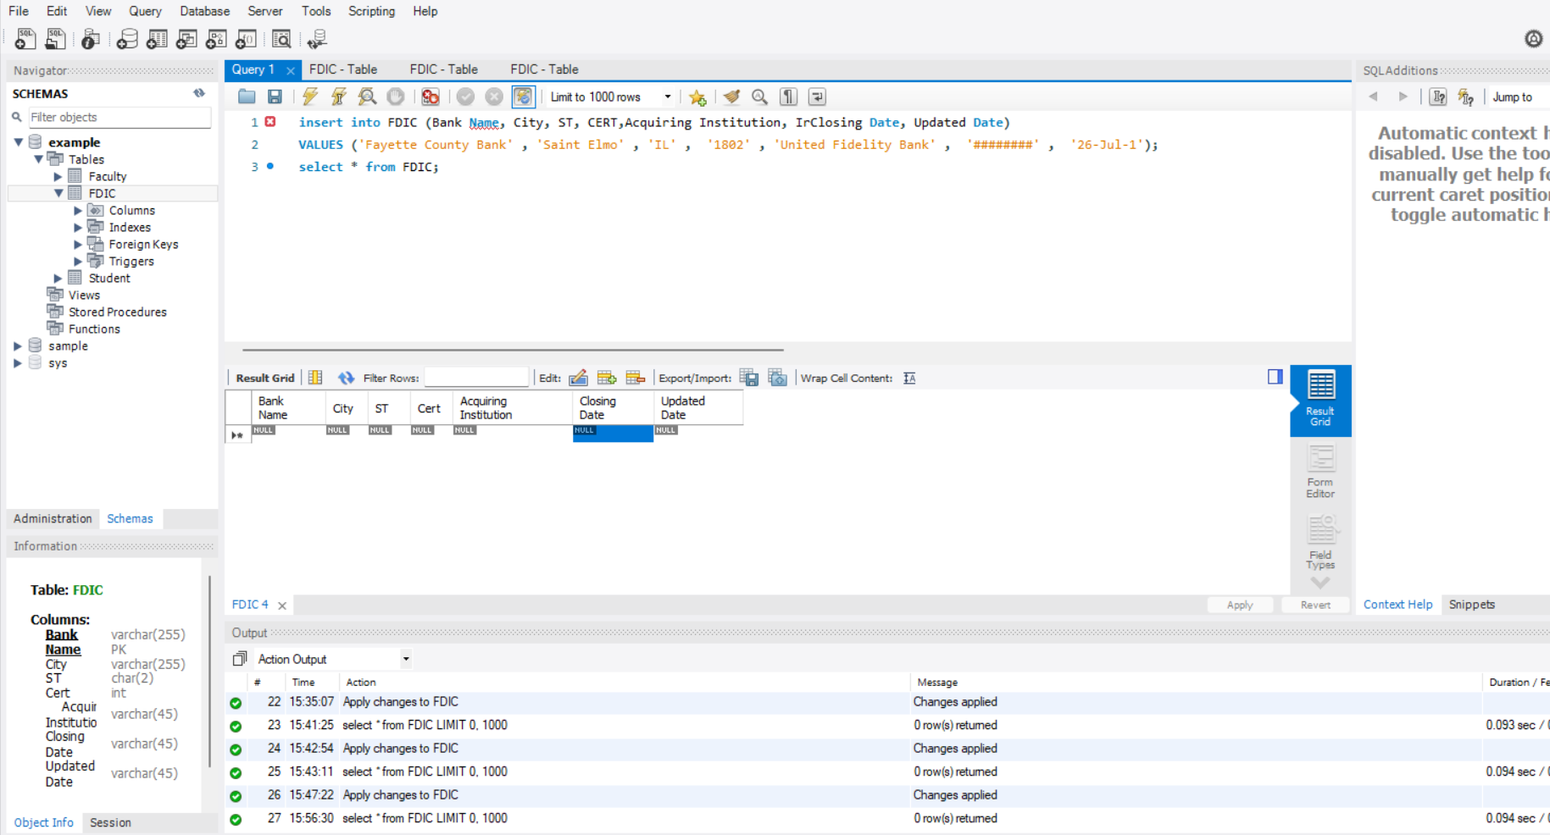1550x835 pixels.
Task: Open the Action Output dropdown
Action: [405, 659]
